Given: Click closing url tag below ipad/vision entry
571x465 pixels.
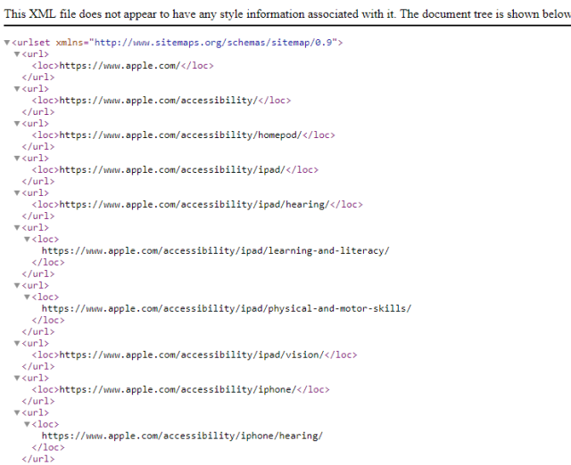Looking at the screenshot, I should tap(38, 366).
